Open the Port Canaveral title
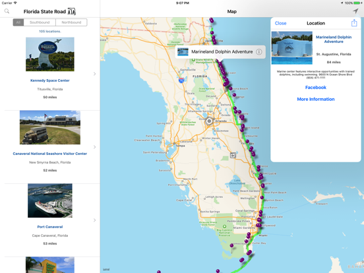Screen dimensions: 364x273 point(50,227)
